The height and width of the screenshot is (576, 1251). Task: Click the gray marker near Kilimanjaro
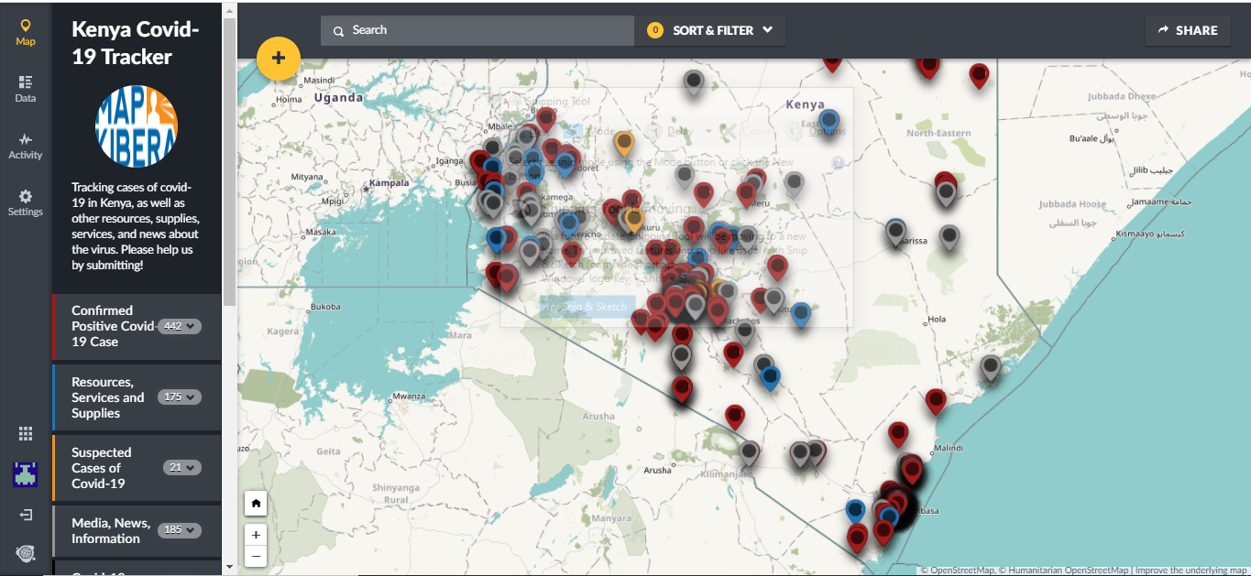coord(750,452)
